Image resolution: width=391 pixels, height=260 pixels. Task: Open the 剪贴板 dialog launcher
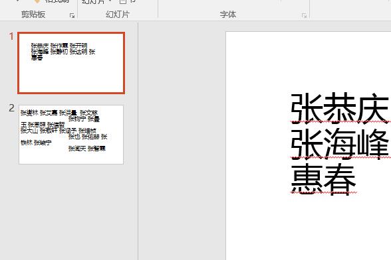(72, 16)
